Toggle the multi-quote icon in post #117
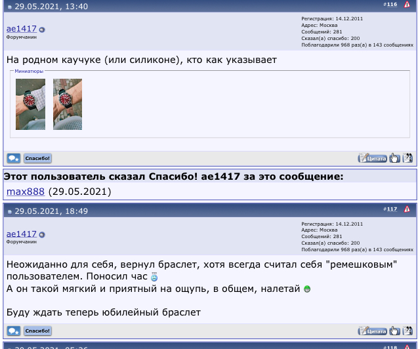Image resolution: width=420 pixels, height=349 pixels. [408, 331]
